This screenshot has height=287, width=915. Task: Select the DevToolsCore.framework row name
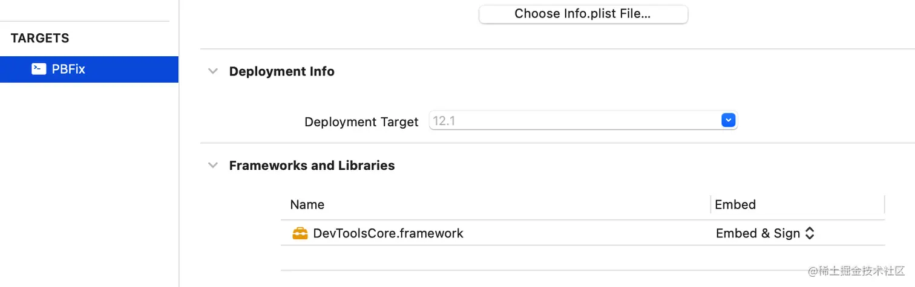point(388,233)
